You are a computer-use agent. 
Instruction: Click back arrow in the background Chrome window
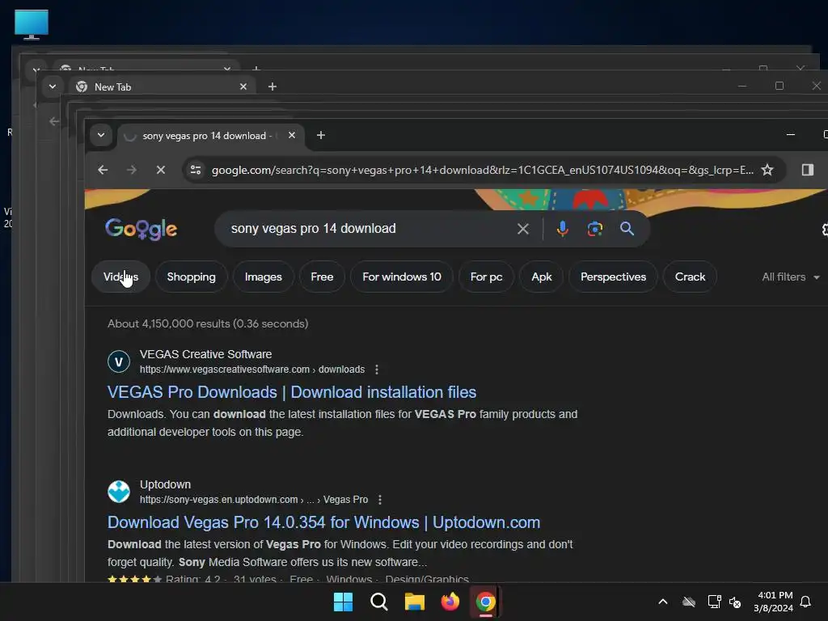pos(54,121)
